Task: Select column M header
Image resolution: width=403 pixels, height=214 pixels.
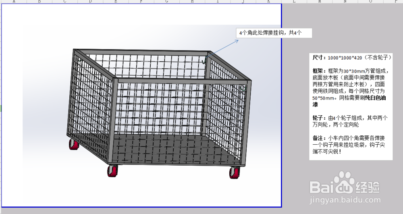Action: (x=320, y=1)
